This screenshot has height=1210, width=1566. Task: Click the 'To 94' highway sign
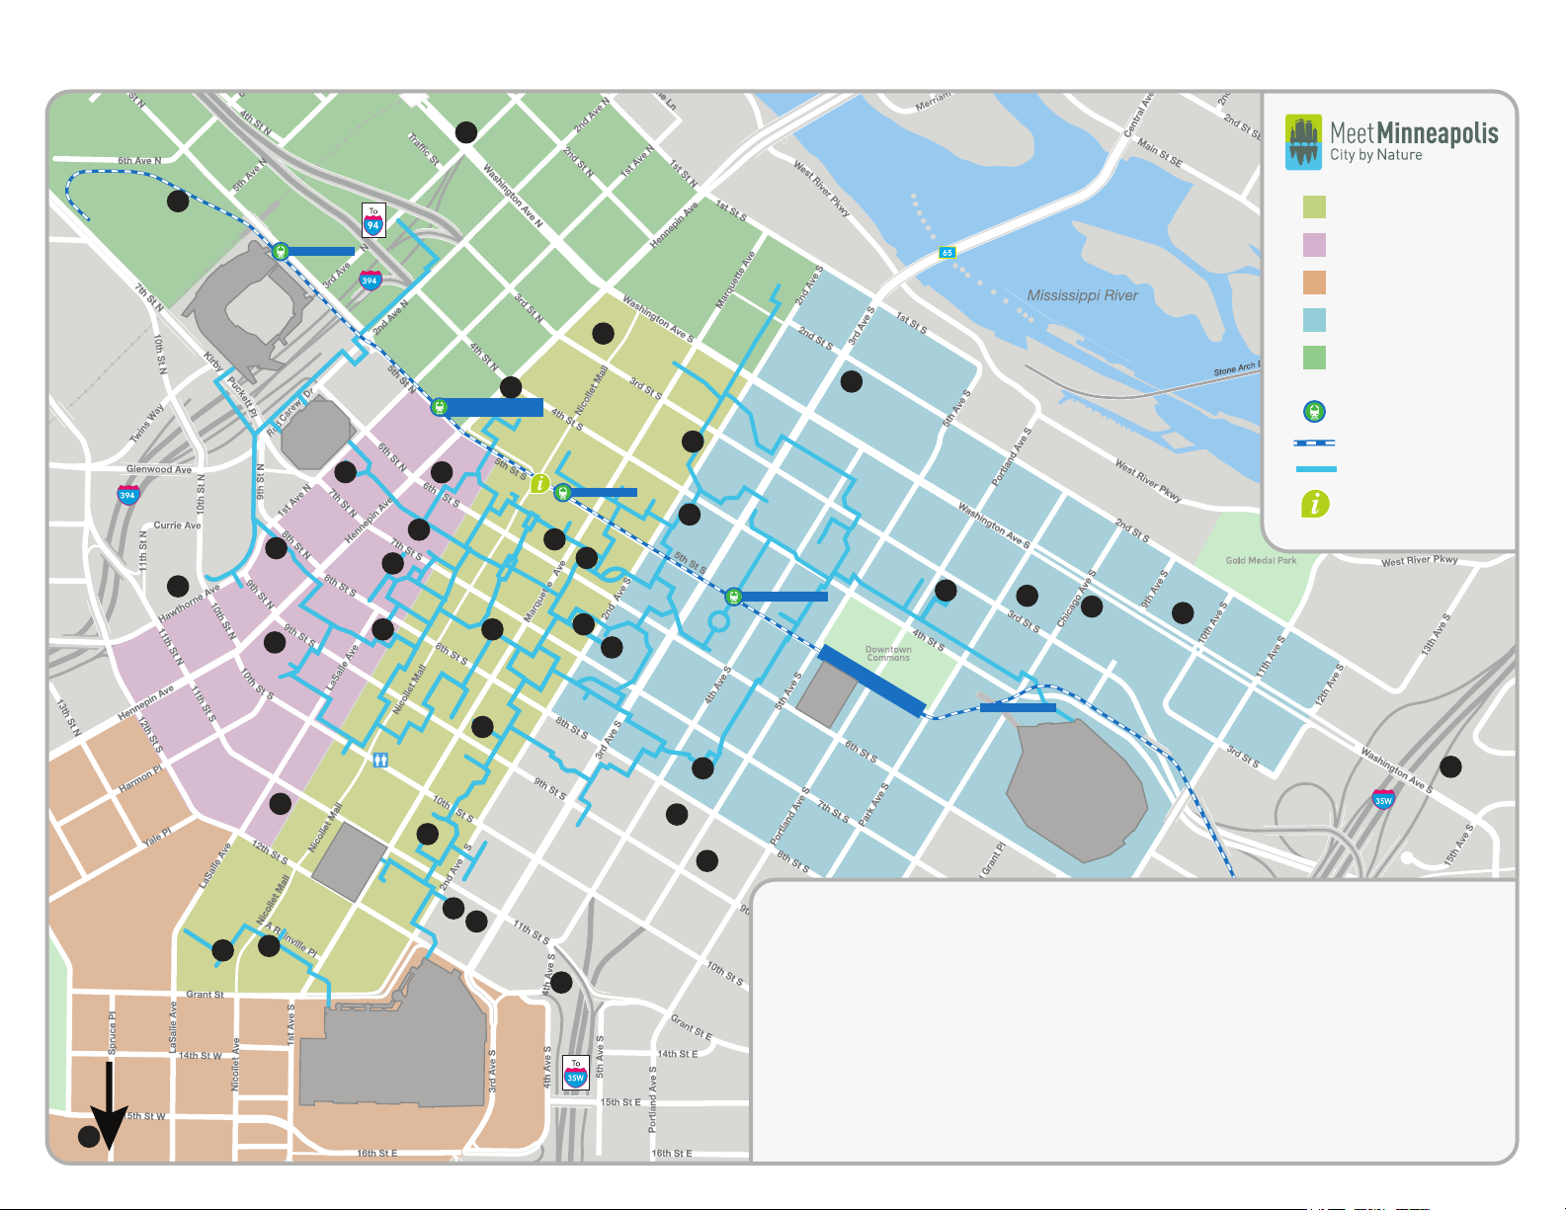pos(373,220)
